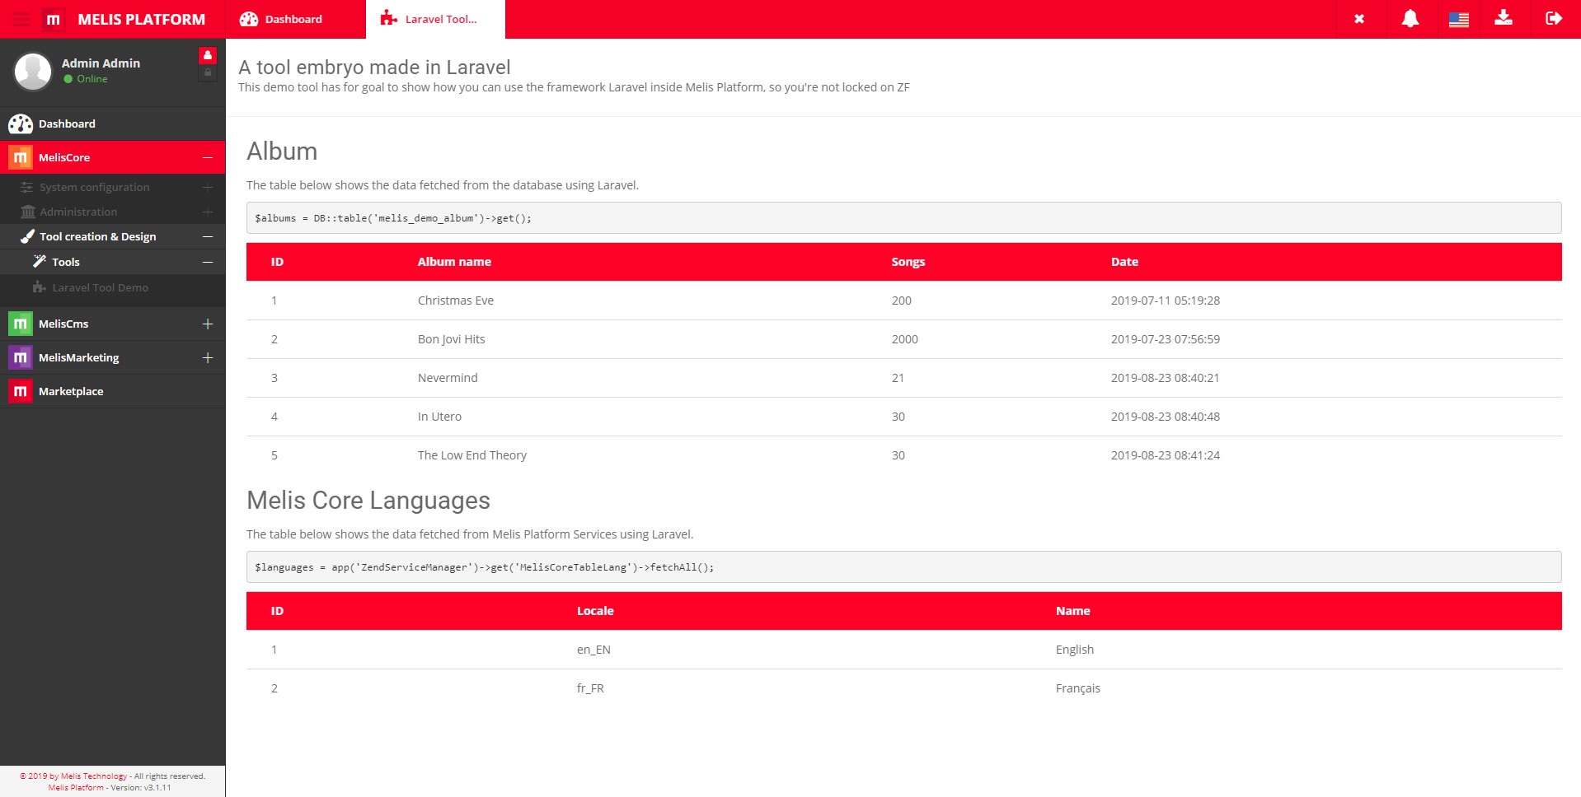Switch to the Dashboard tab
The height and width of the screenshot is (797, 1581).
[293, 19]
